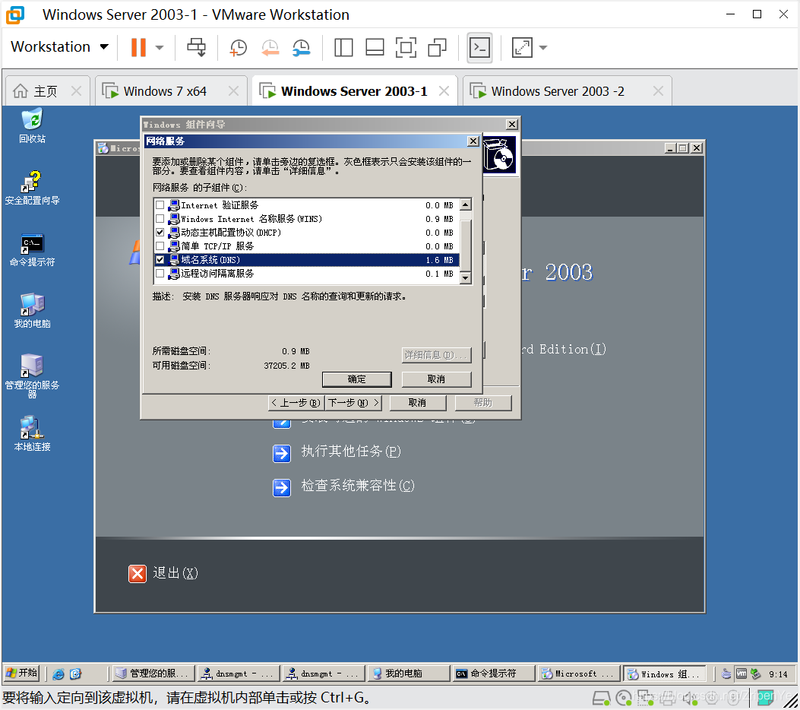Click the list scrollbar down arrow

[x=465, y=278]
